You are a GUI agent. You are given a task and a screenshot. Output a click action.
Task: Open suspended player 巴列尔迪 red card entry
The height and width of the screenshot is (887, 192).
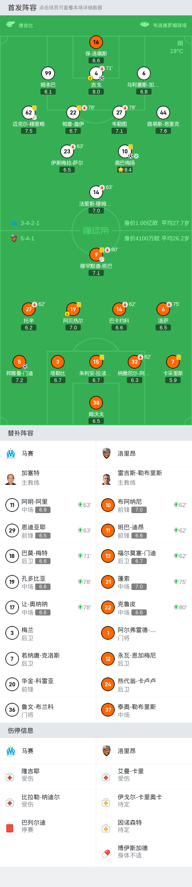[x=48, y=826]
